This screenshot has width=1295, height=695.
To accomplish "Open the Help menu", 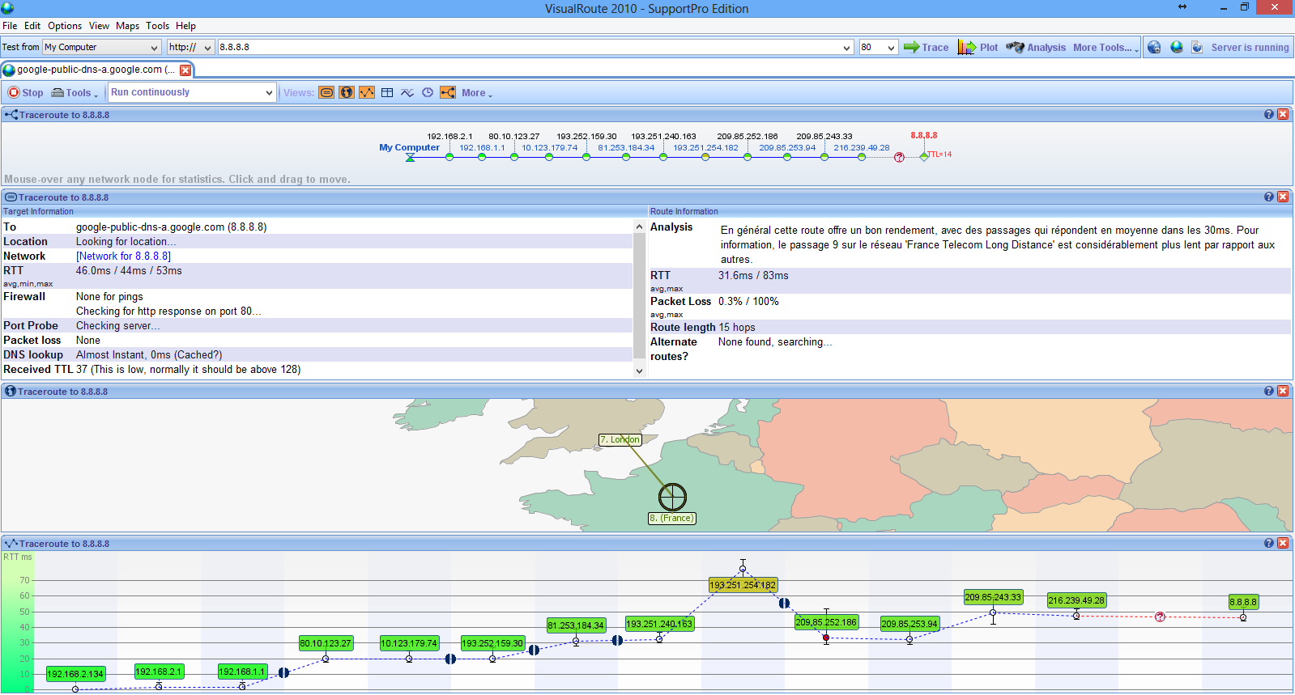I will click(x=185, y=26).
